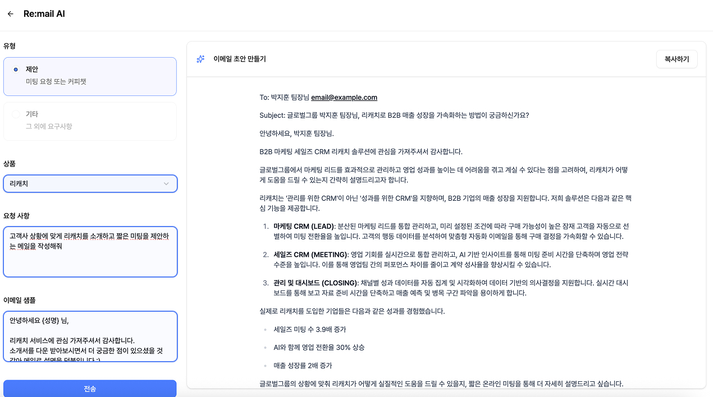Click the 안녕하세요, 박지훈 팀장님. greeting
The height and width of the screenshot is (397, 713).
[296, 133]
